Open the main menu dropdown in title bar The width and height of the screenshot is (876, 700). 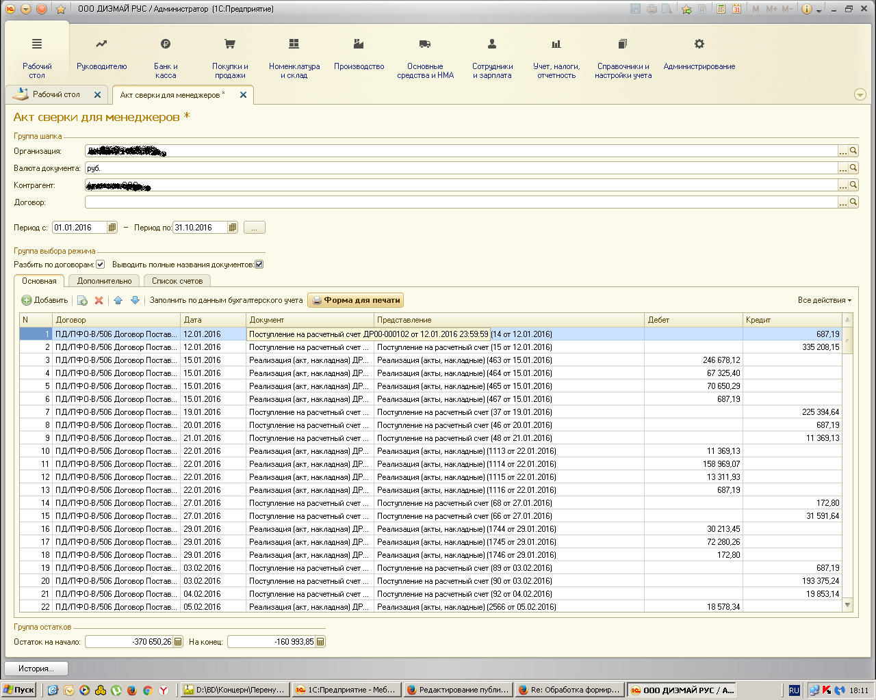coord(25,9)
